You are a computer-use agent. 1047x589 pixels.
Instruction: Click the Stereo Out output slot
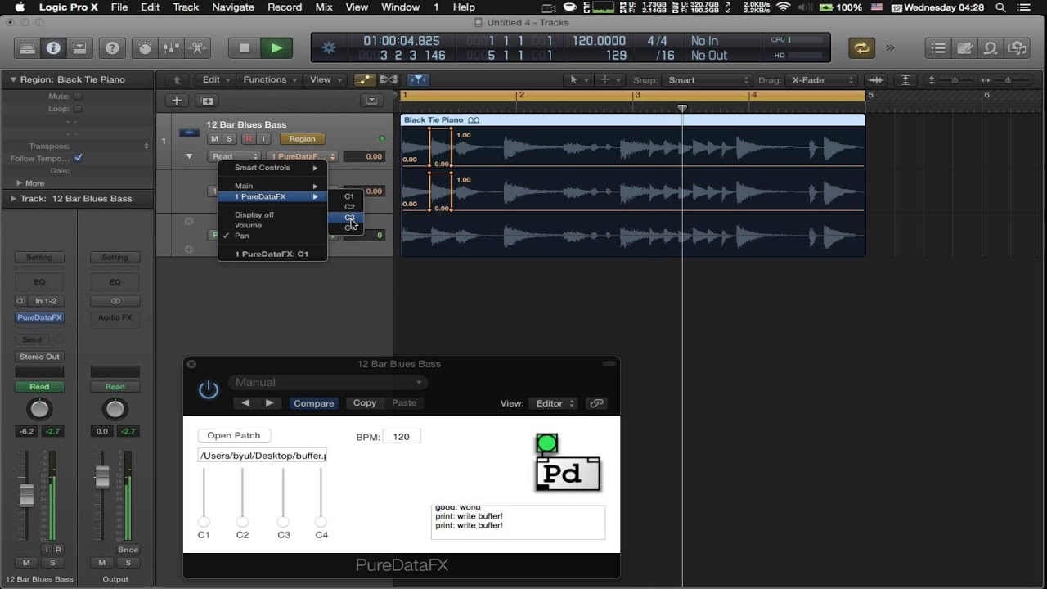(x=39, y=357)
